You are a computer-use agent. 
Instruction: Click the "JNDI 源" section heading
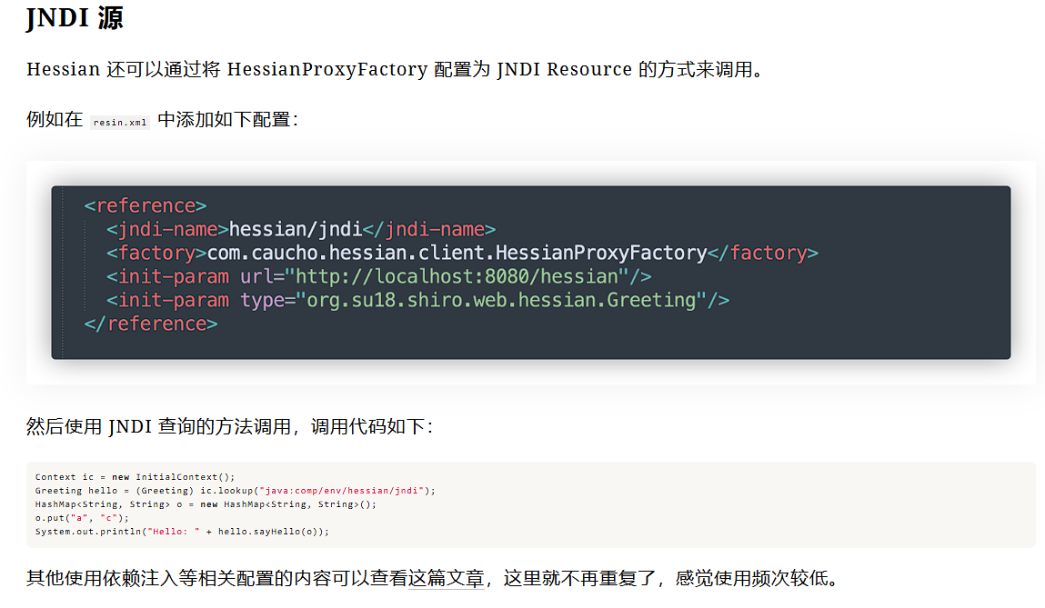75,19
